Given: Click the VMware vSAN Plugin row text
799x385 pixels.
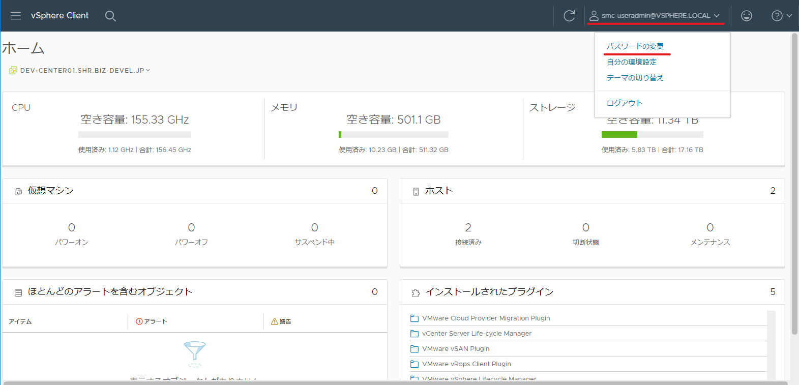Looking at the screenshot, I should point(456,349).
